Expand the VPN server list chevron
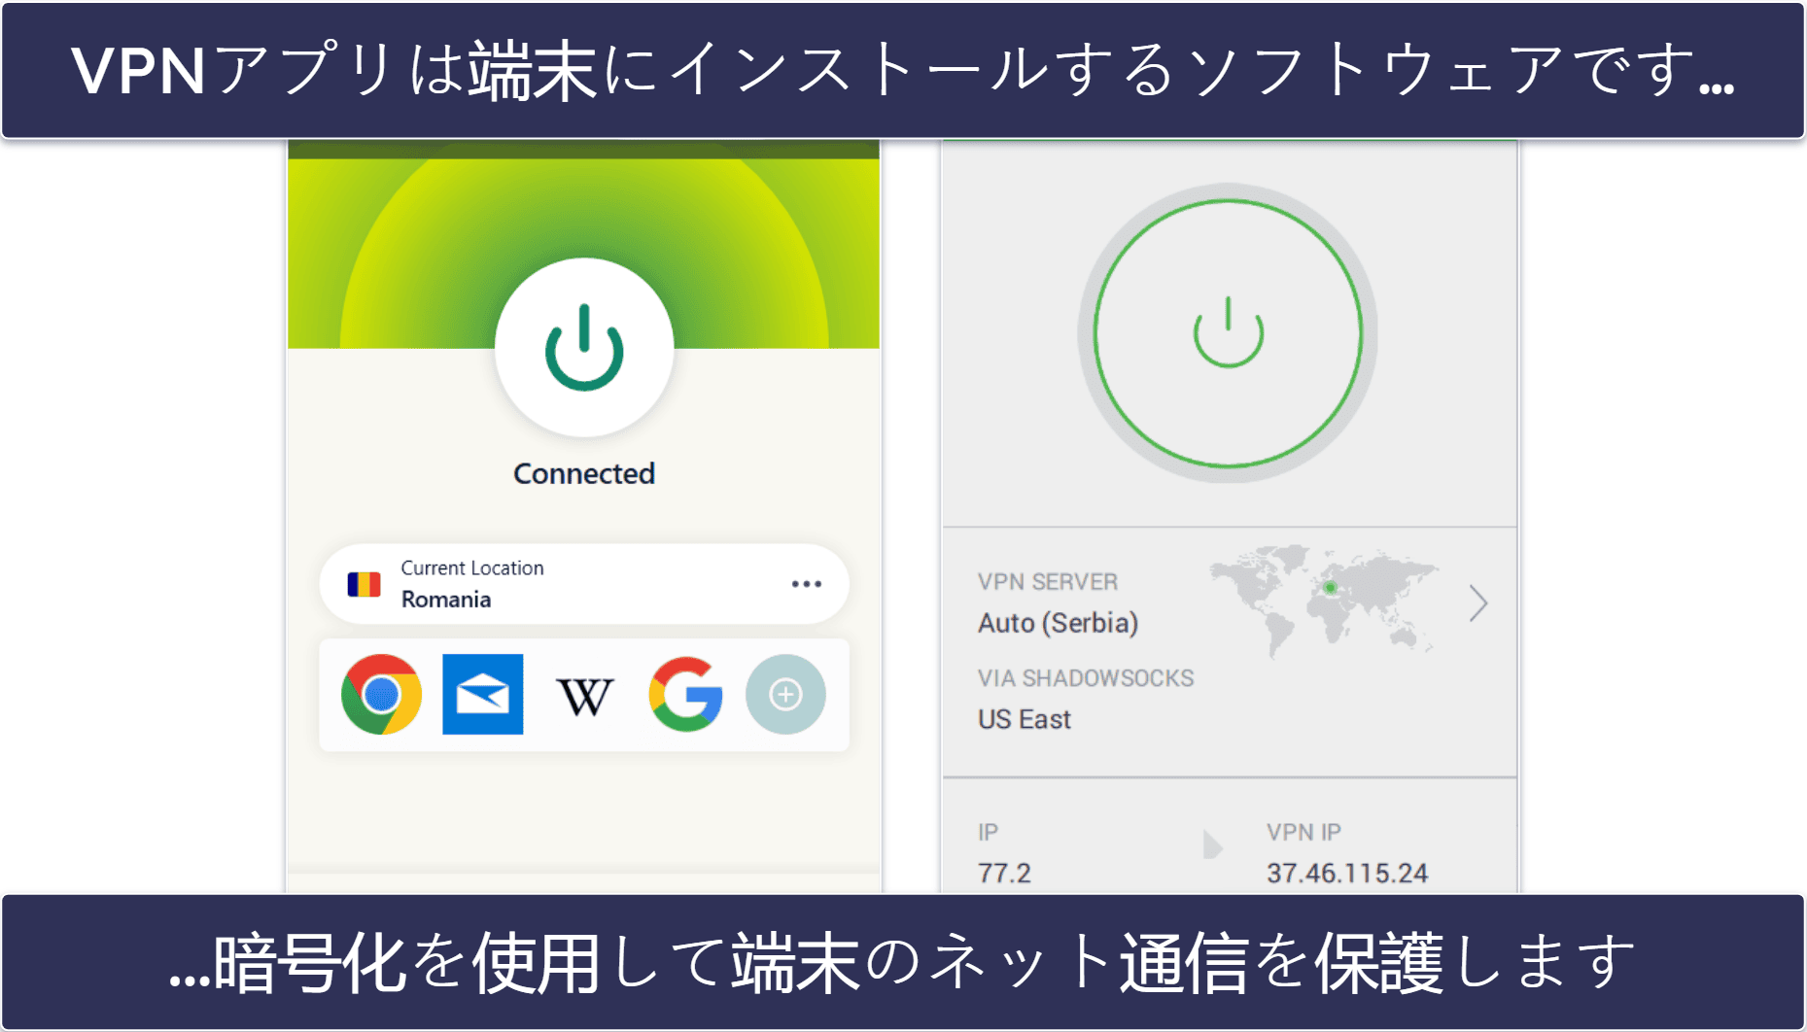Viewport: 1807px width, 1032px height. (x=1478, y=603)
